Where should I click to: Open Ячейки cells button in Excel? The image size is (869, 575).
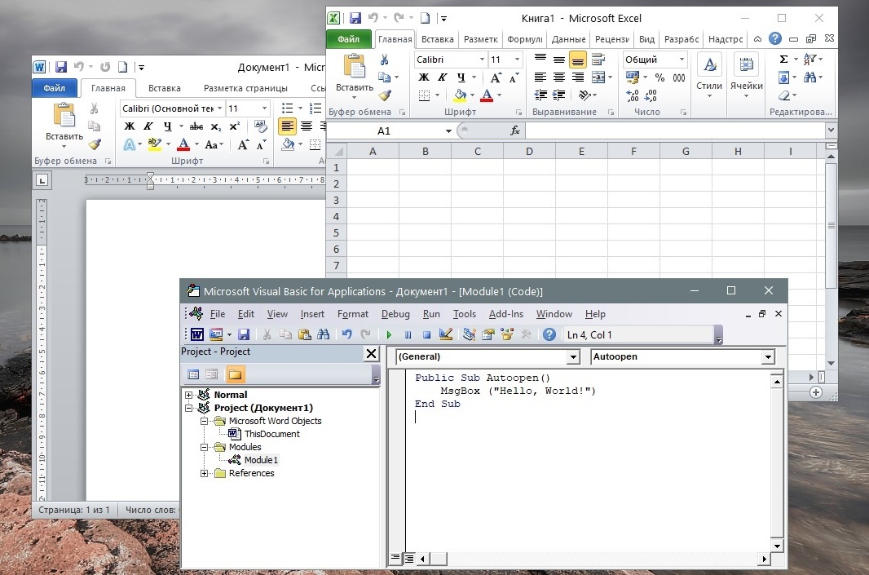pyautogui.click(x=746, y=75)
